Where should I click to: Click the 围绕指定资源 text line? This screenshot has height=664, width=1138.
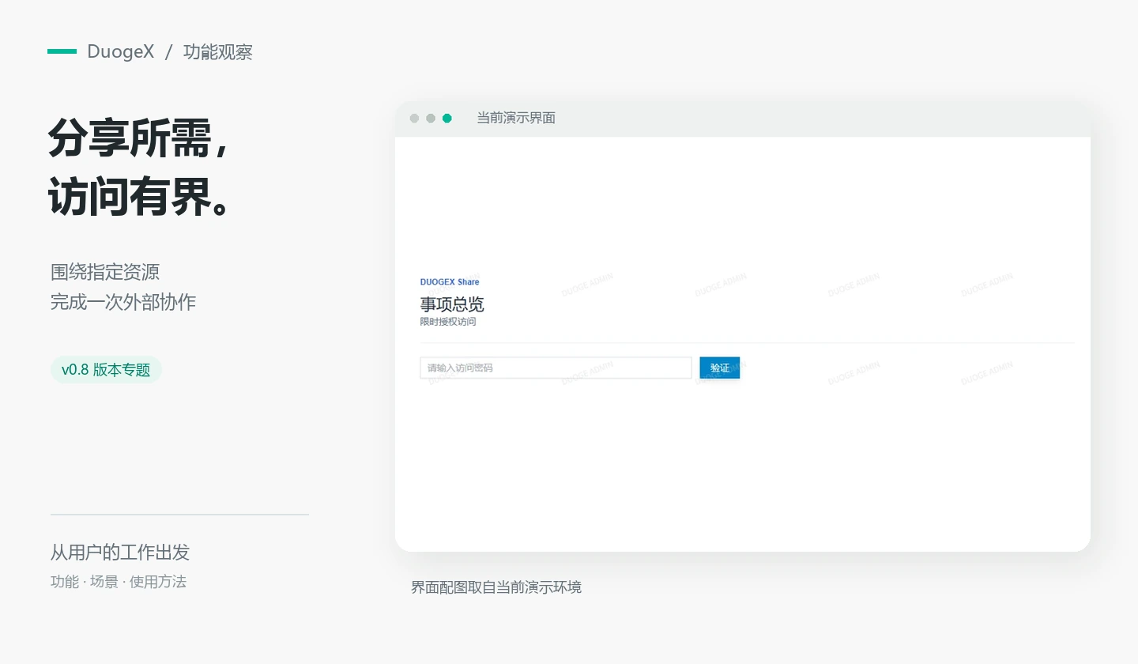point(105,272)
